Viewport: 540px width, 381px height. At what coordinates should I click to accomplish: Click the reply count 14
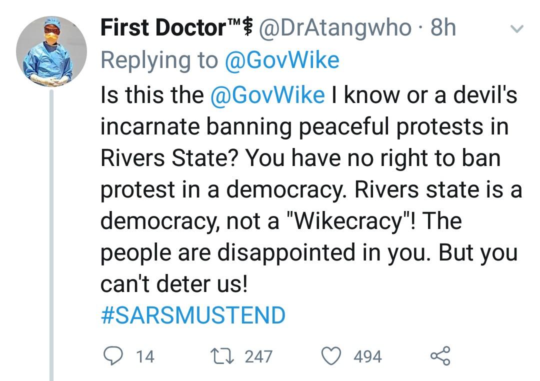click(x=145, y=356)
